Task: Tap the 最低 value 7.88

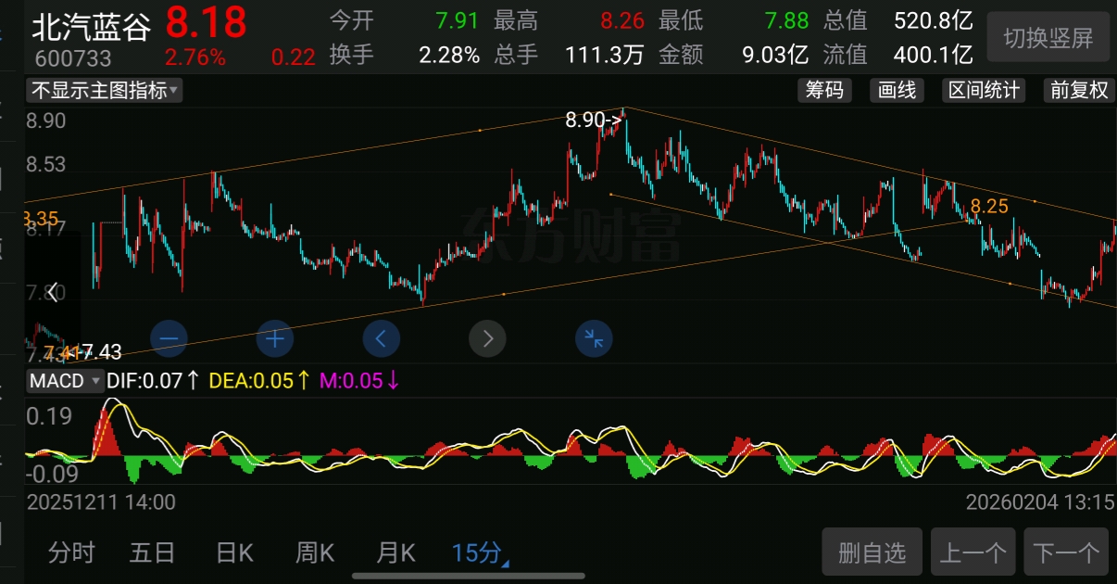Action: point(786,20)
